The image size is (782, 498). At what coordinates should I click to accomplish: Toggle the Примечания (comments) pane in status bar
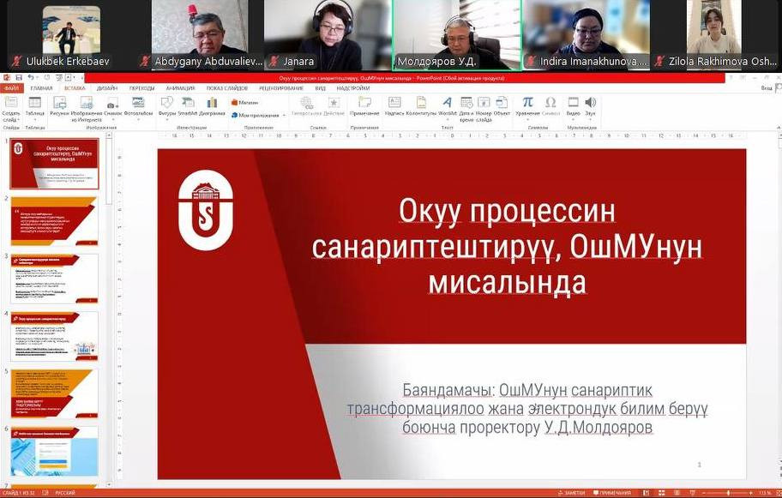click(614, 493)
